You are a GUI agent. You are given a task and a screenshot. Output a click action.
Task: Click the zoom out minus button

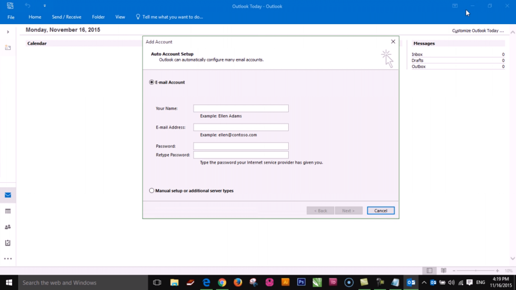pyautogui.click(x=454, y=270)
